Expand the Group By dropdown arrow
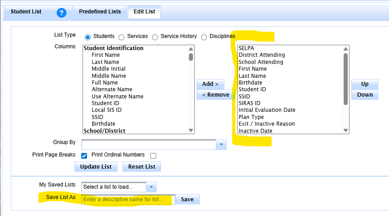The height and width of the screenshot is (216, 389). [x=222, y=144]
